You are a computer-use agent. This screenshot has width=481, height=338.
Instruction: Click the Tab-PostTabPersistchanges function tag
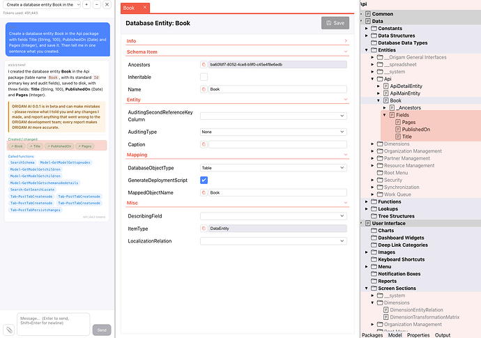point(36,210)
